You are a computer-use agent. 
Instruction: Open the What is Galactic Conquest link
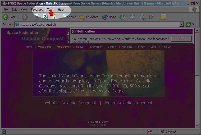coord(70,103)
